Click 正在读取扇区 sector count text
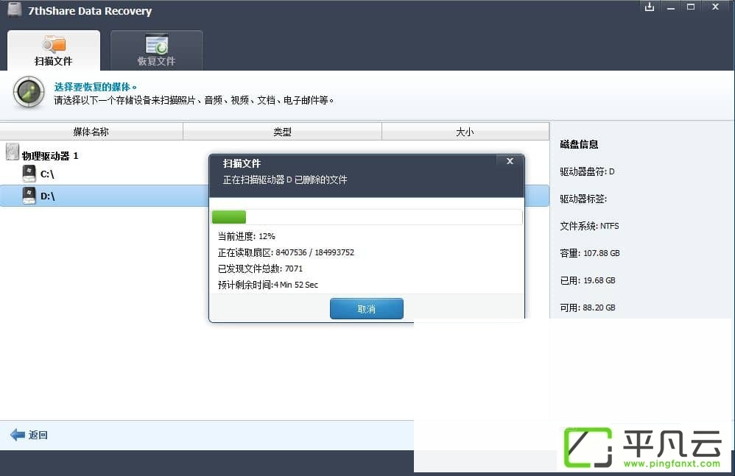735x476 pixels. [286, 253]
